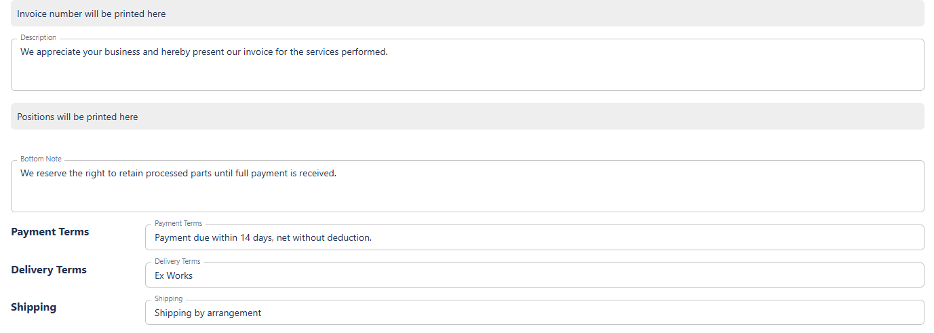Click the small Shipping label above the input
934x333 pixels.
[169, 298]
